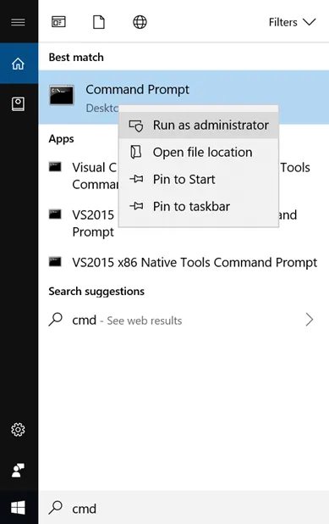Screen dimensions: 329x524
Task: Choose Run as administrator
Action: pyautogui.click(x=199, y=125)
